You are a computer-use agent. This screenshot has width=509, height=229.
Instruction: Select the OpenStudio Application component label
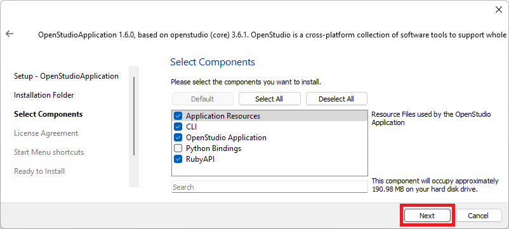(227, 138)
